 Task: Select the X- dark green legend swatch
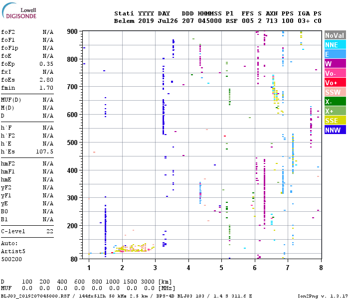335,102
